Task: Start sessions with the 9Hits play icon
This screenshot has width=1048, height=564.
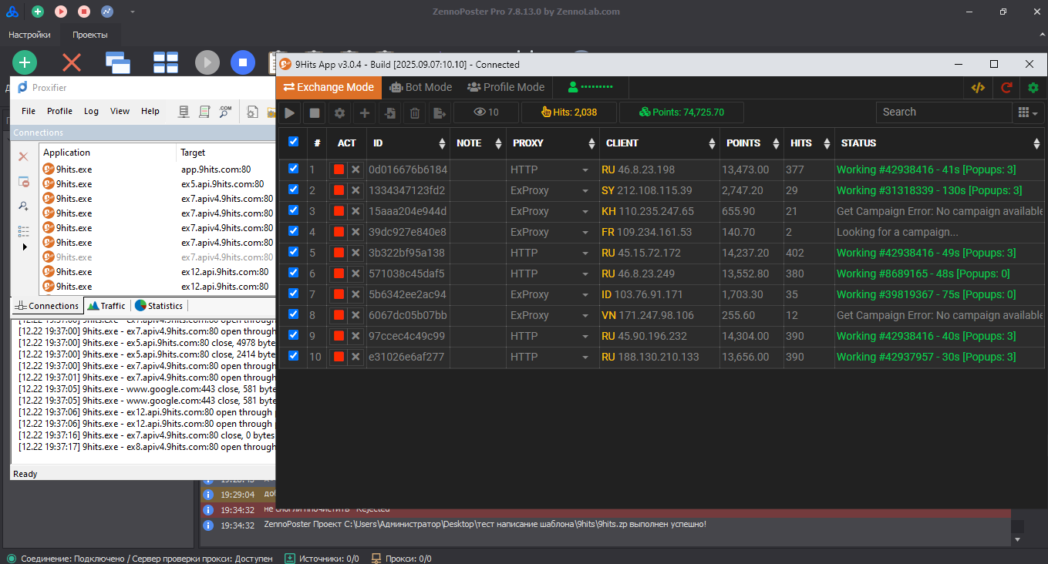Action: [x=290, y=112]
